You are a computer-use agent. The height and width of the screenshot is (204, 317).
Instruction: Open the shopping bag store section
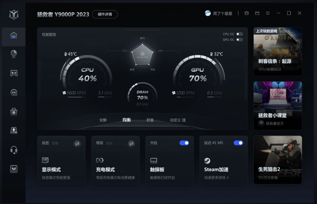pyautogui.click(x=14, y=112)
